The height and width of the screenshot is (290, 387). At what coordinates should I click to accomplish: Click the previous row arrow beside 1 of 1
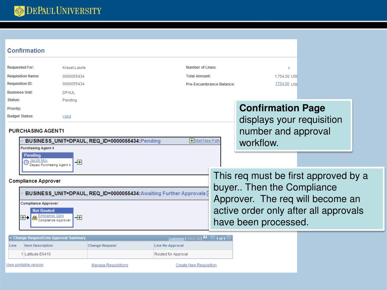click(x=213, y=238)
